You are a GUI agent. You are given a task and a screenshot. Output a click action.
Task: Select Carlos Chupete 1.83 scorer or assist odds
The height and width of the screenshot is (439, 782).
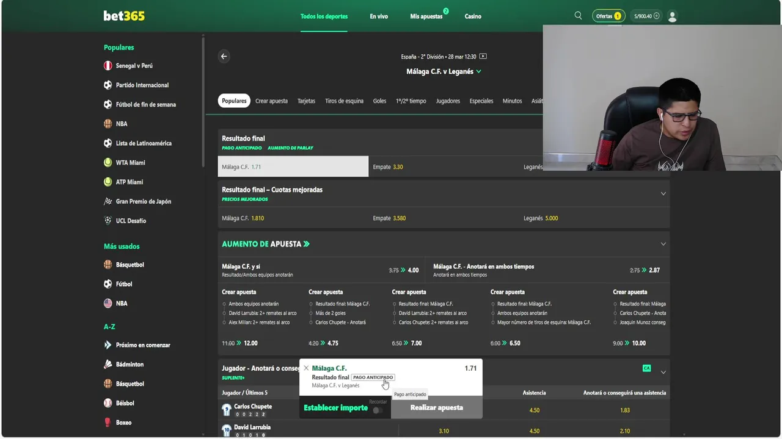click(x=625, y=410)
